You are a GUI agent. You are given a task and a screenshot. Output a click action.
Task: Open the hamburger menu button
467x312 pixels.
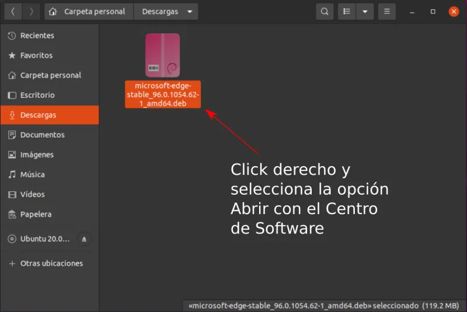click(x=387, y=12)
